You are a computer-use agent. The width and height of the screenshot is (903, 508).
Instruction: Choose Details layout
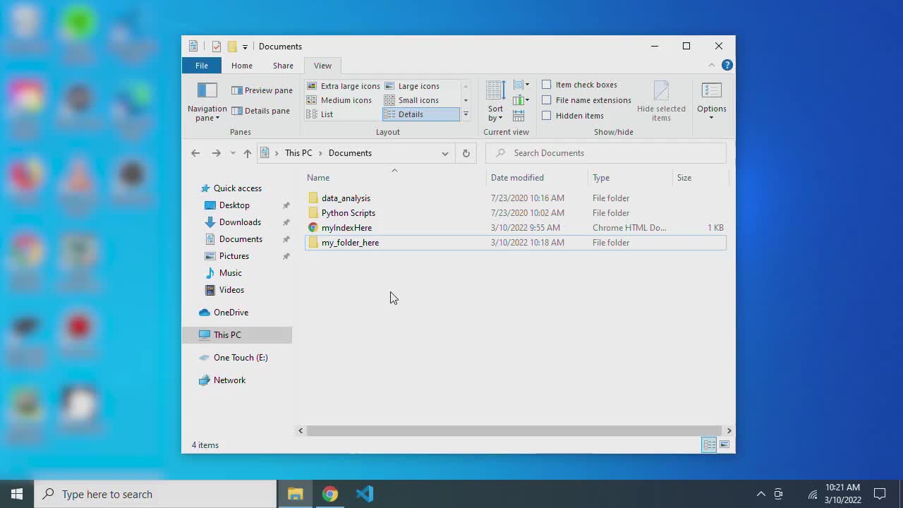[421, 114]
